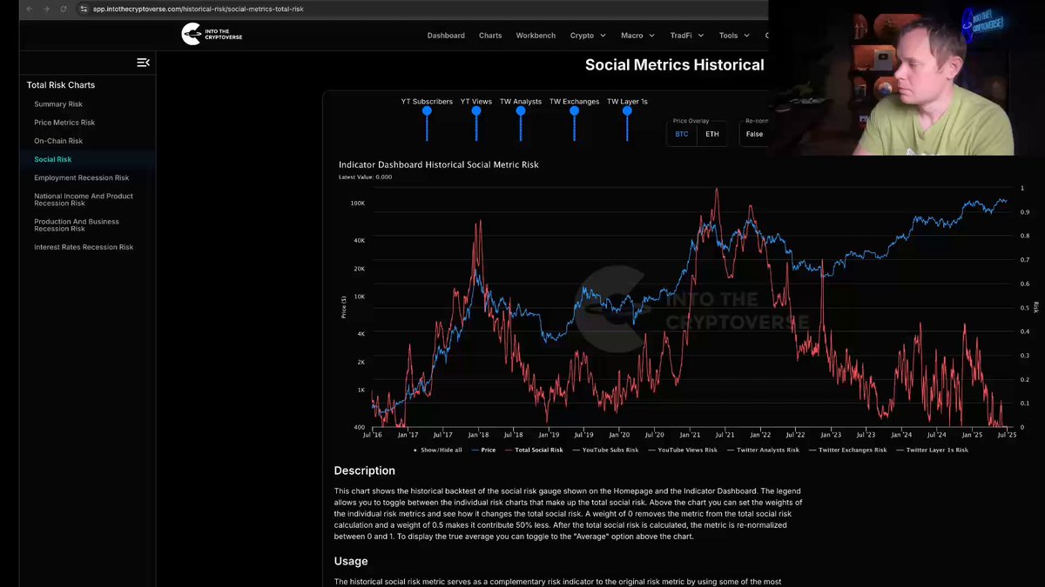
Task: Open National Income And Product Recession Risk
Action: [x=84, y=200]
